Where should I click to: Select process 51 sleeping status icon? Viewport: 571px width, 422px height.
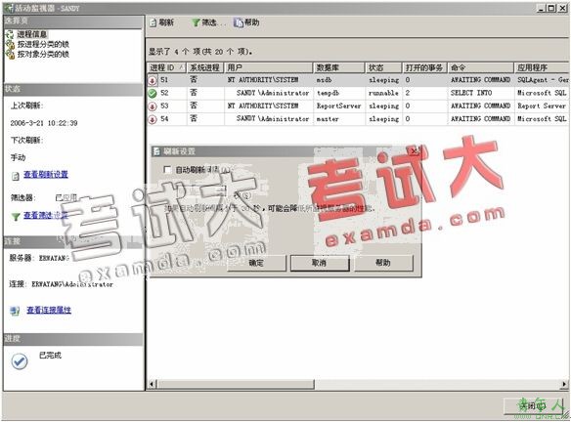153,80
